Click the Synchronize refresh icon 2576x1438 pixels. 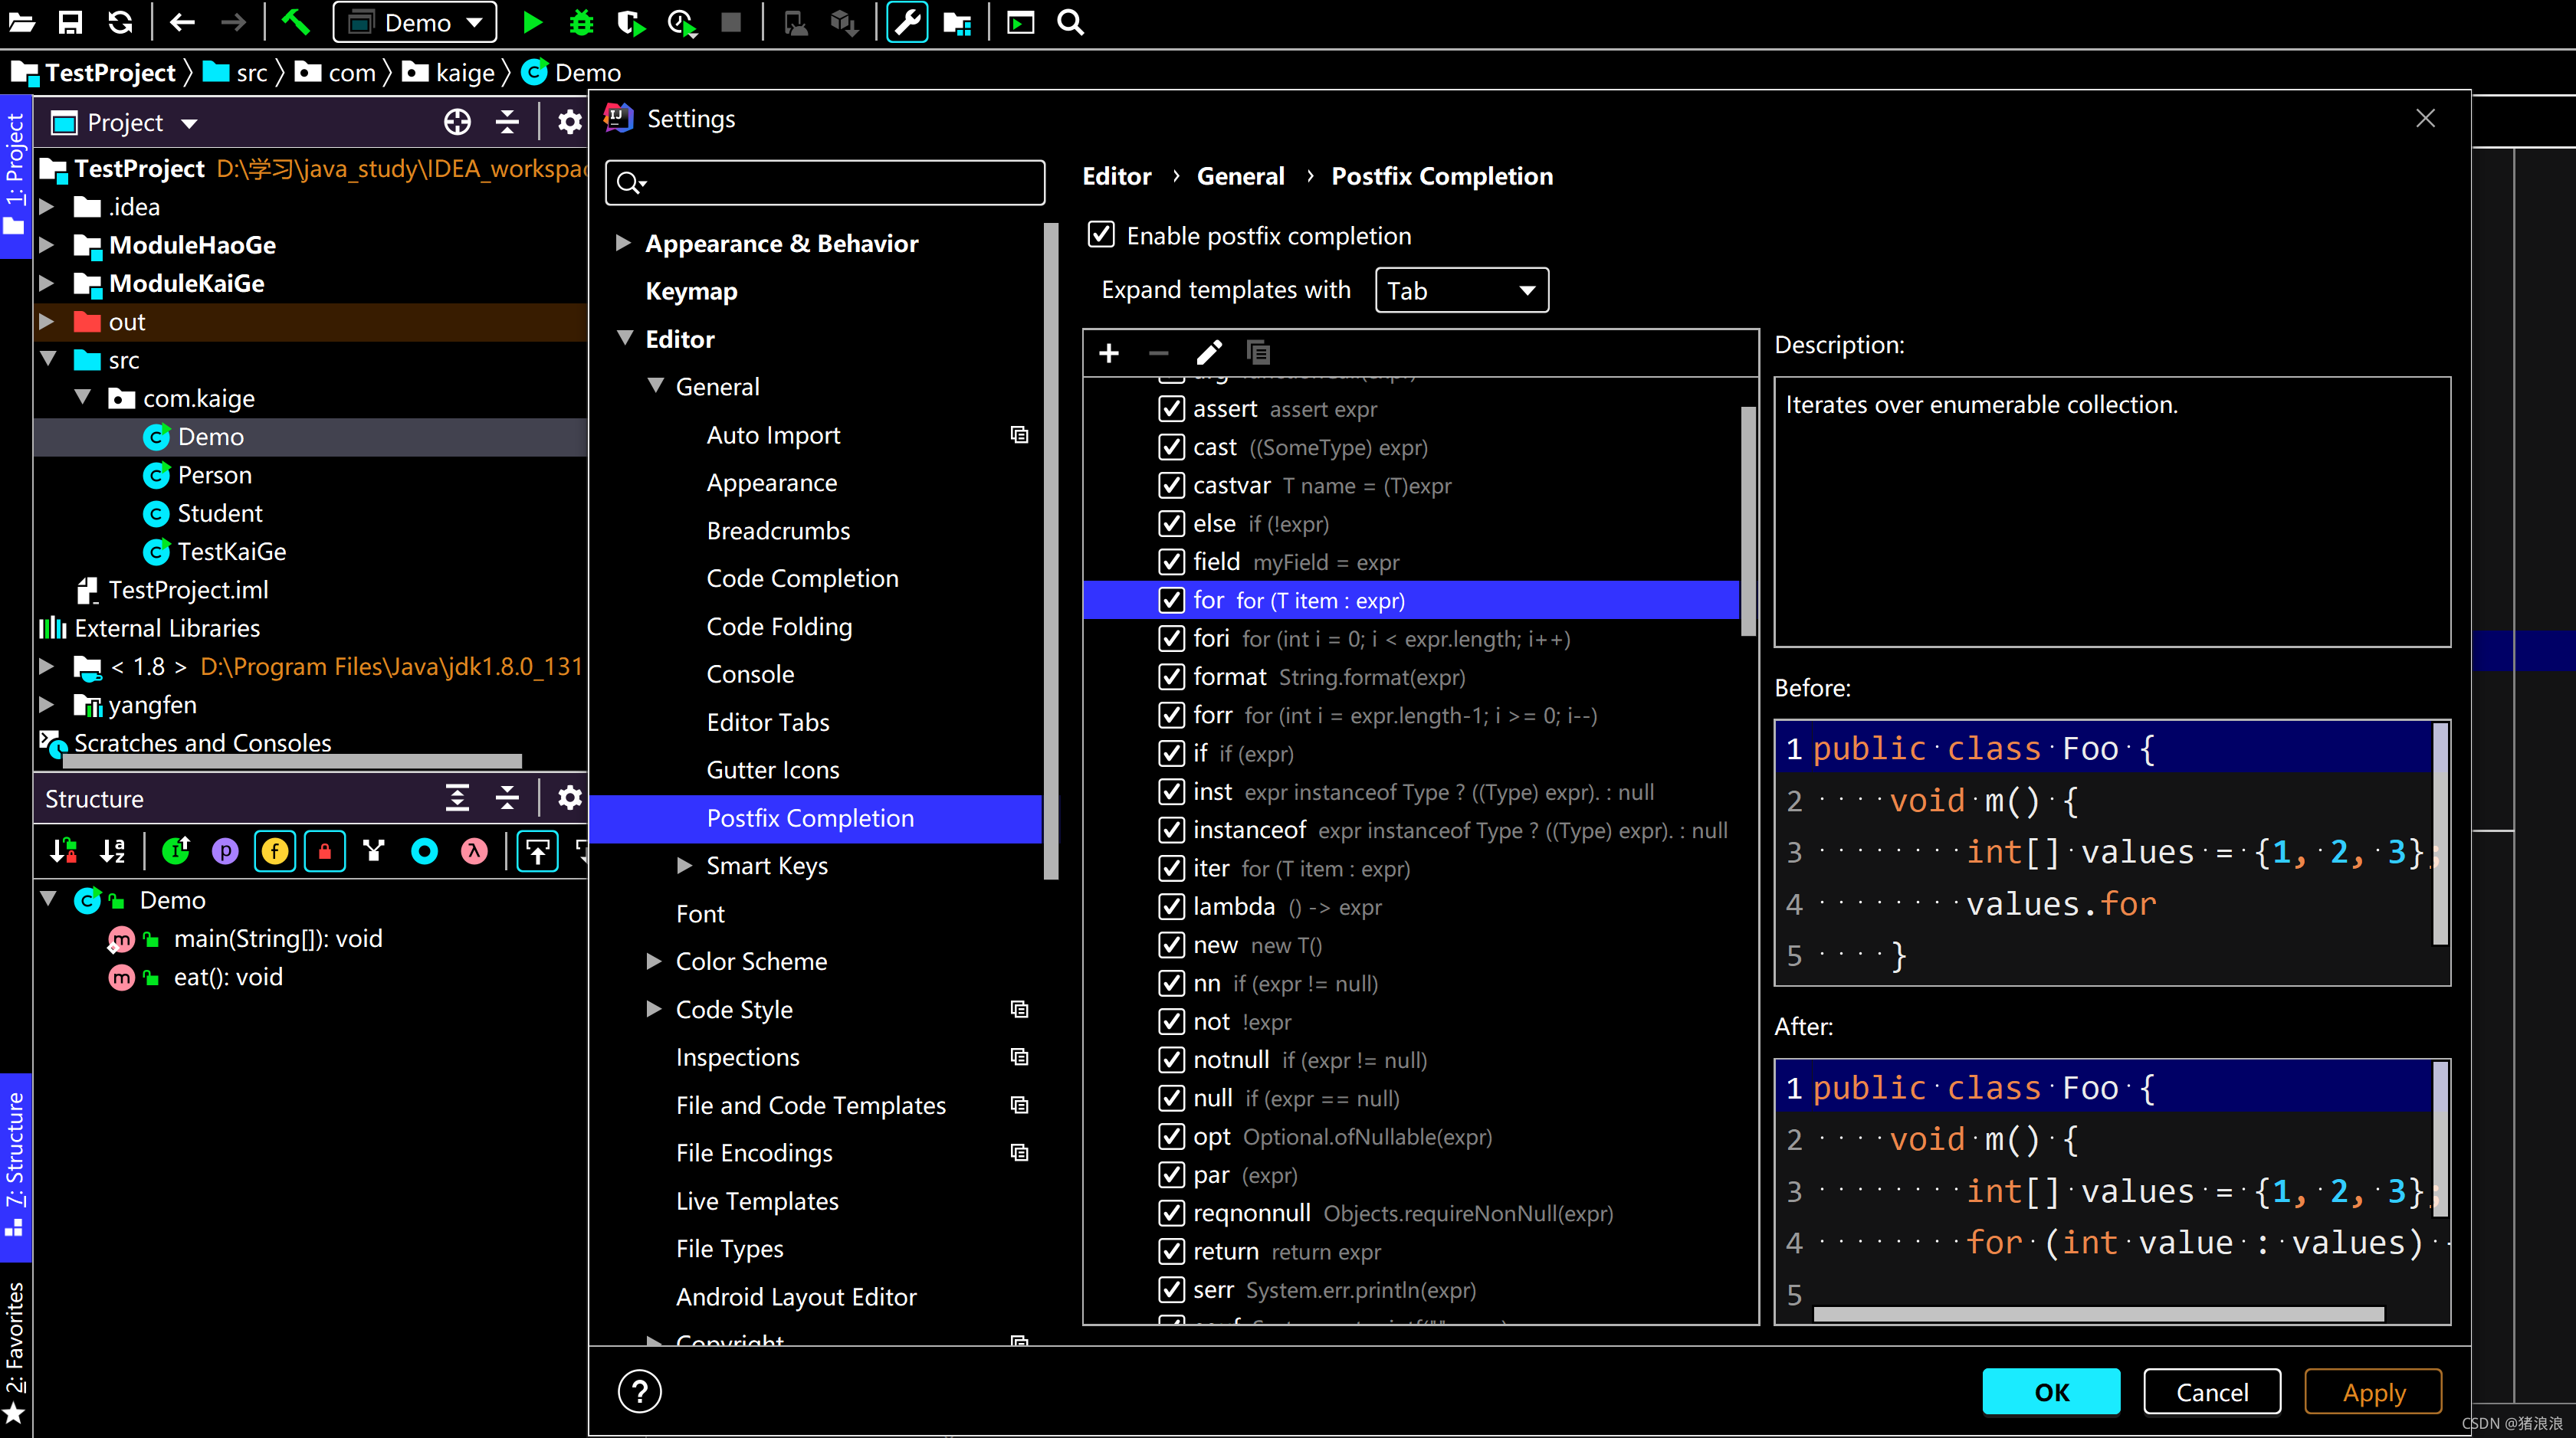tap(120, 22)
